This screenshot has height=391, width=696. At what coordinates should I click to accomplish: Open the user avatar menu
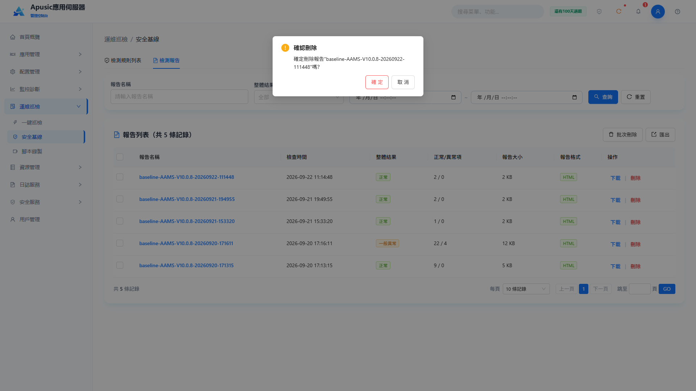tap(658, 12)
